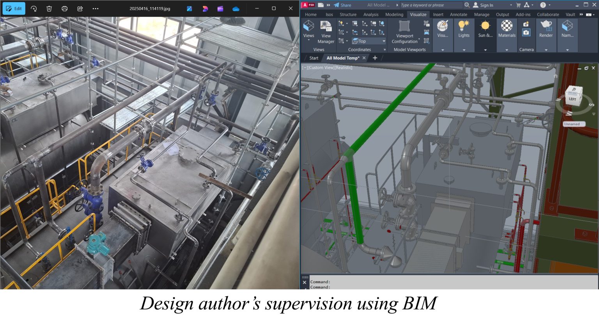Delete the photo with the trash icon
This screenshot has width=599, height=320.
tap(49, 9)
